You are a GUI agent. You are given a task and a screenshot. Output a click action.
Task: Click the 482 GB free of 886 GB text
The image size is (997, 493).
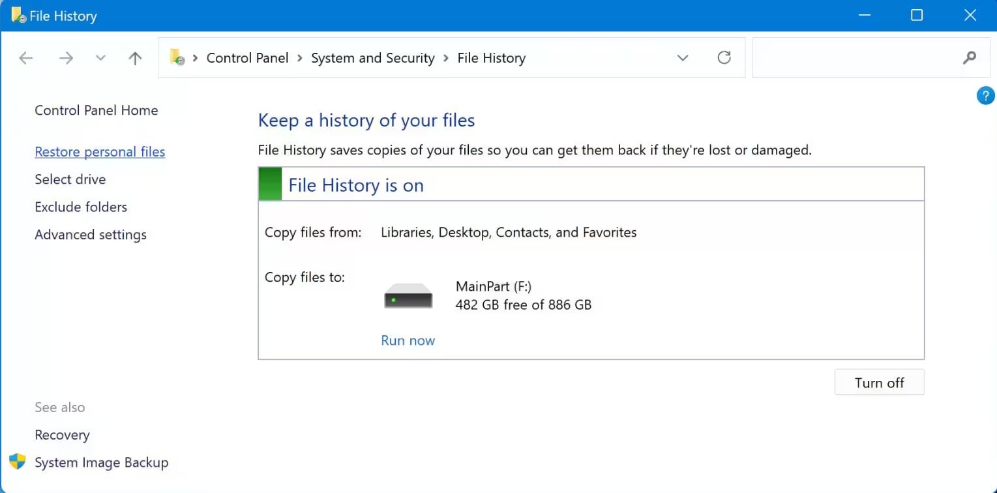(524, 305)
